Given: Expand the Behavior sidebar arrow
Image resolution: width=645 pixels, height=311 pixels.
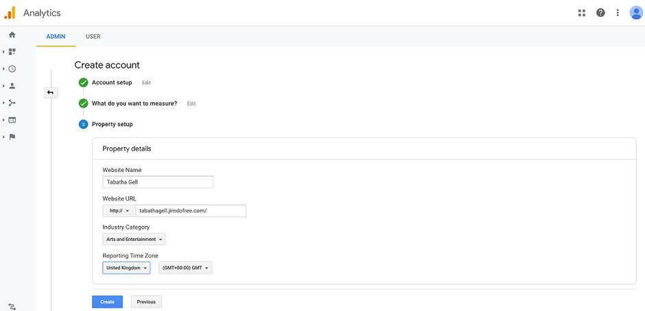Looking at the screenshot, I should coord(3,120).
